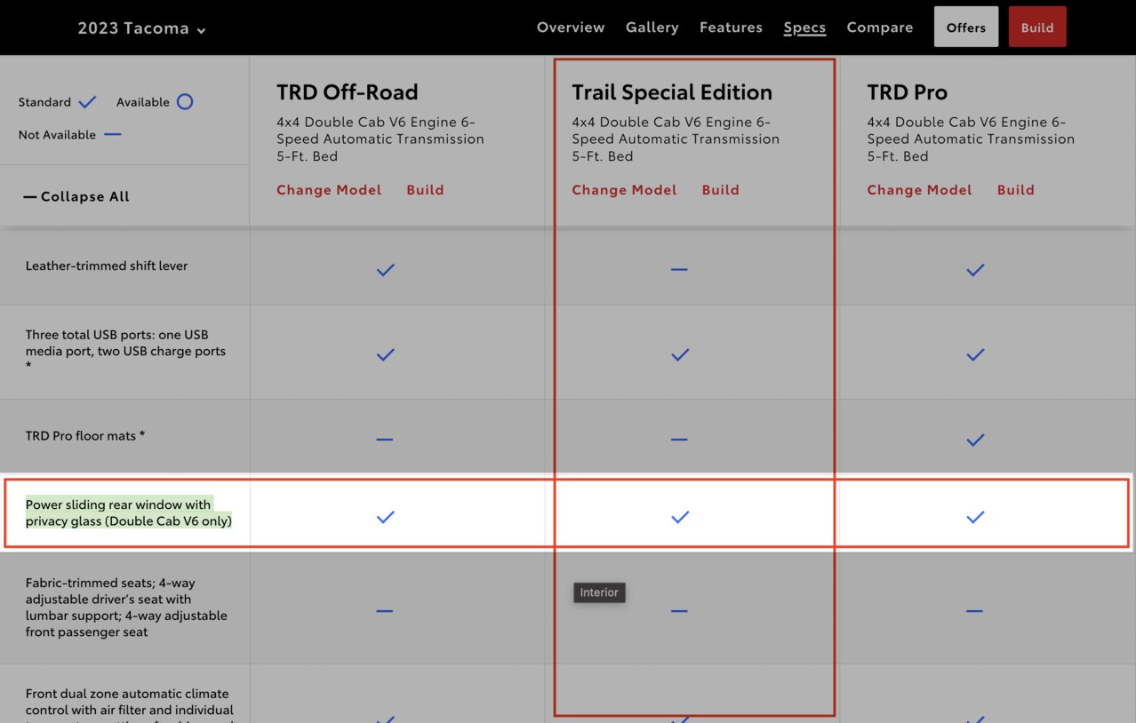The width and height of the screenshot is (1136, 723).
Task: Click Build link under Trail Special Edition
Action: pyautogui.click(x=720, y=190)
